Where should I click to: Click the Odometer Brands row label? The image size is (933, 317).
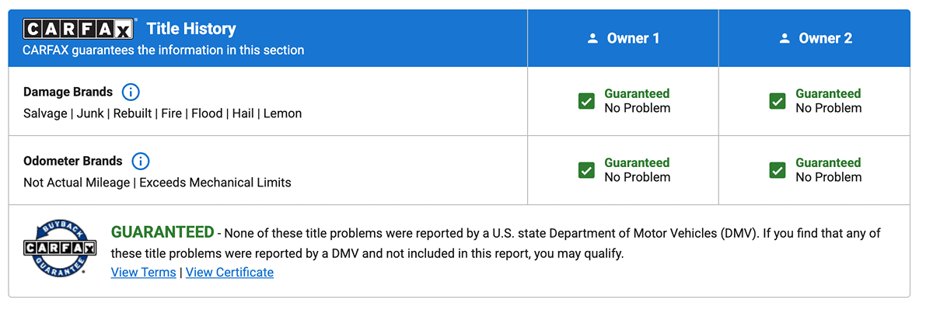pos(73,162)
